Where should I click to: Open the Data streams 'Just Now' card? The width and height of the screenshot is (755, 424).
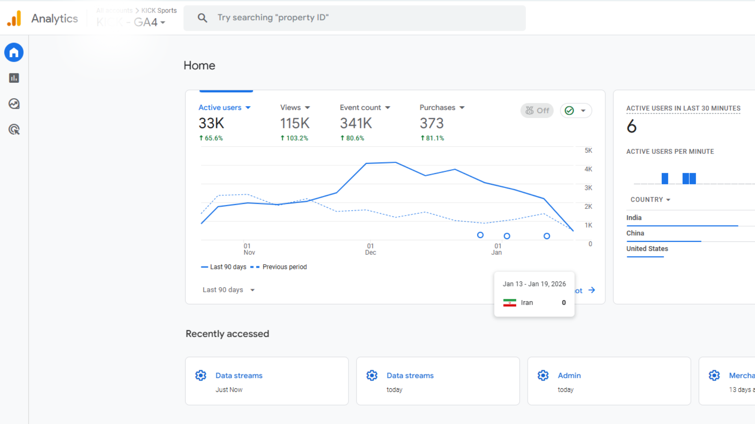[x=267, y=381]
